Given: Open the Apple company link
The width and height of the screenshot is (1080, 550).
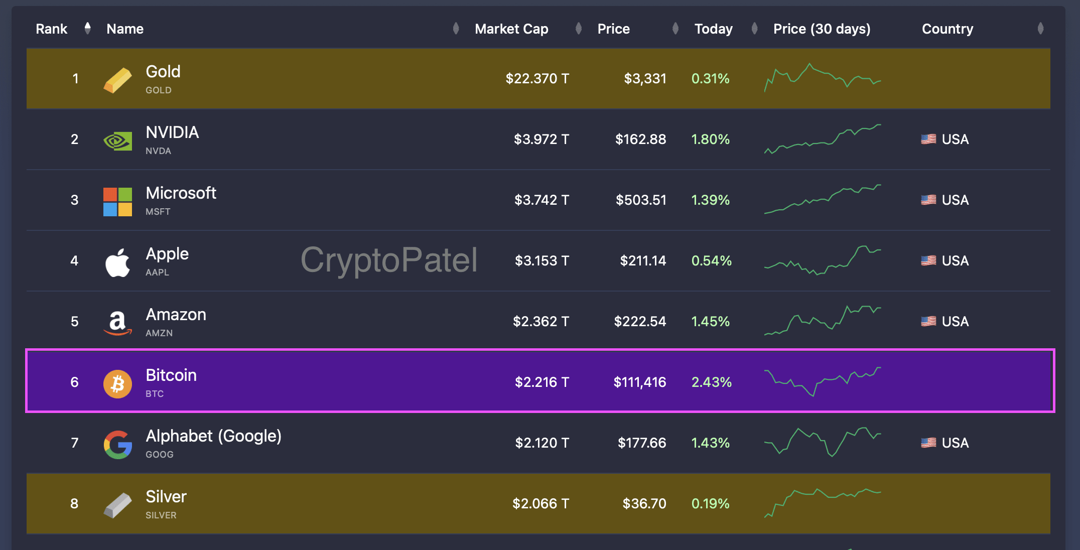Looking at the screenshot, I should coord(167,254).
